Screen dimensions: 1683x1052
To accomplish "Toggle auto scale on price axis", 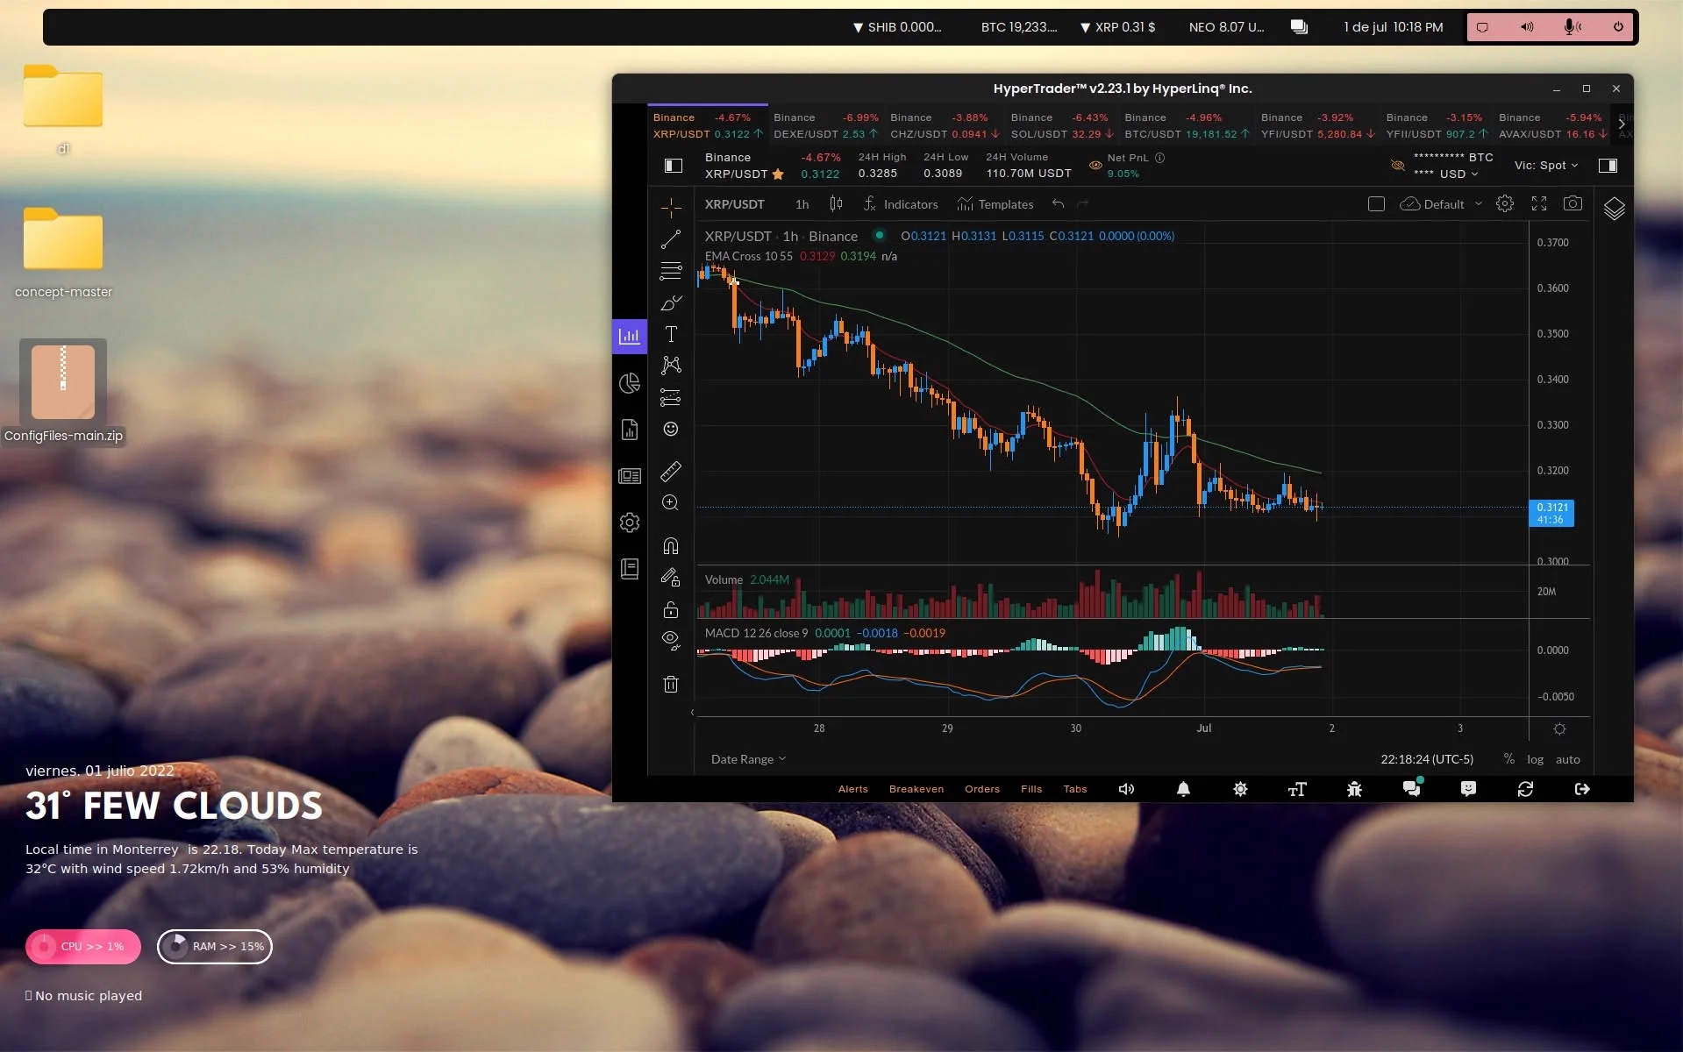I will 1568,760.
